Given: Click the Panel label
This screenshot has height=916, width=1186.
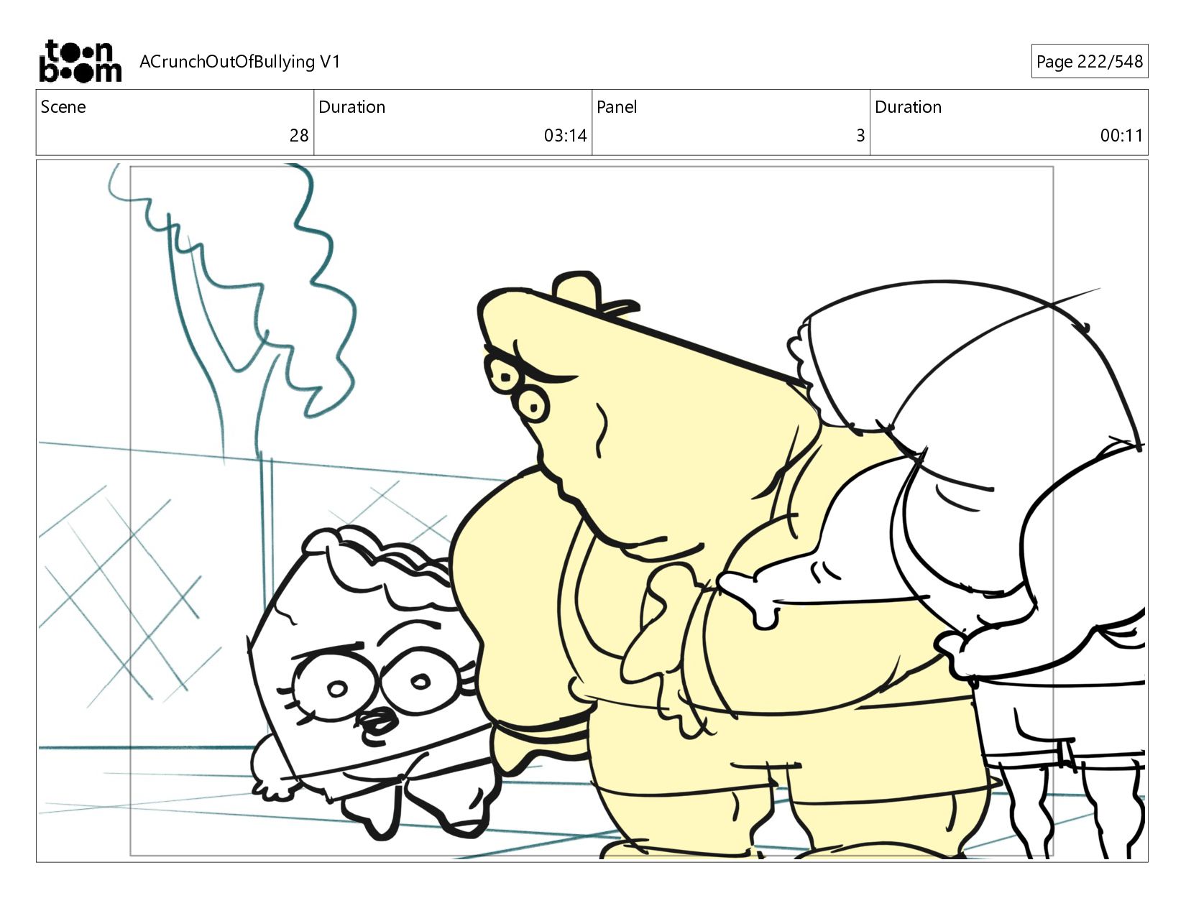Looking at the screenshot, I should point(617,107).
